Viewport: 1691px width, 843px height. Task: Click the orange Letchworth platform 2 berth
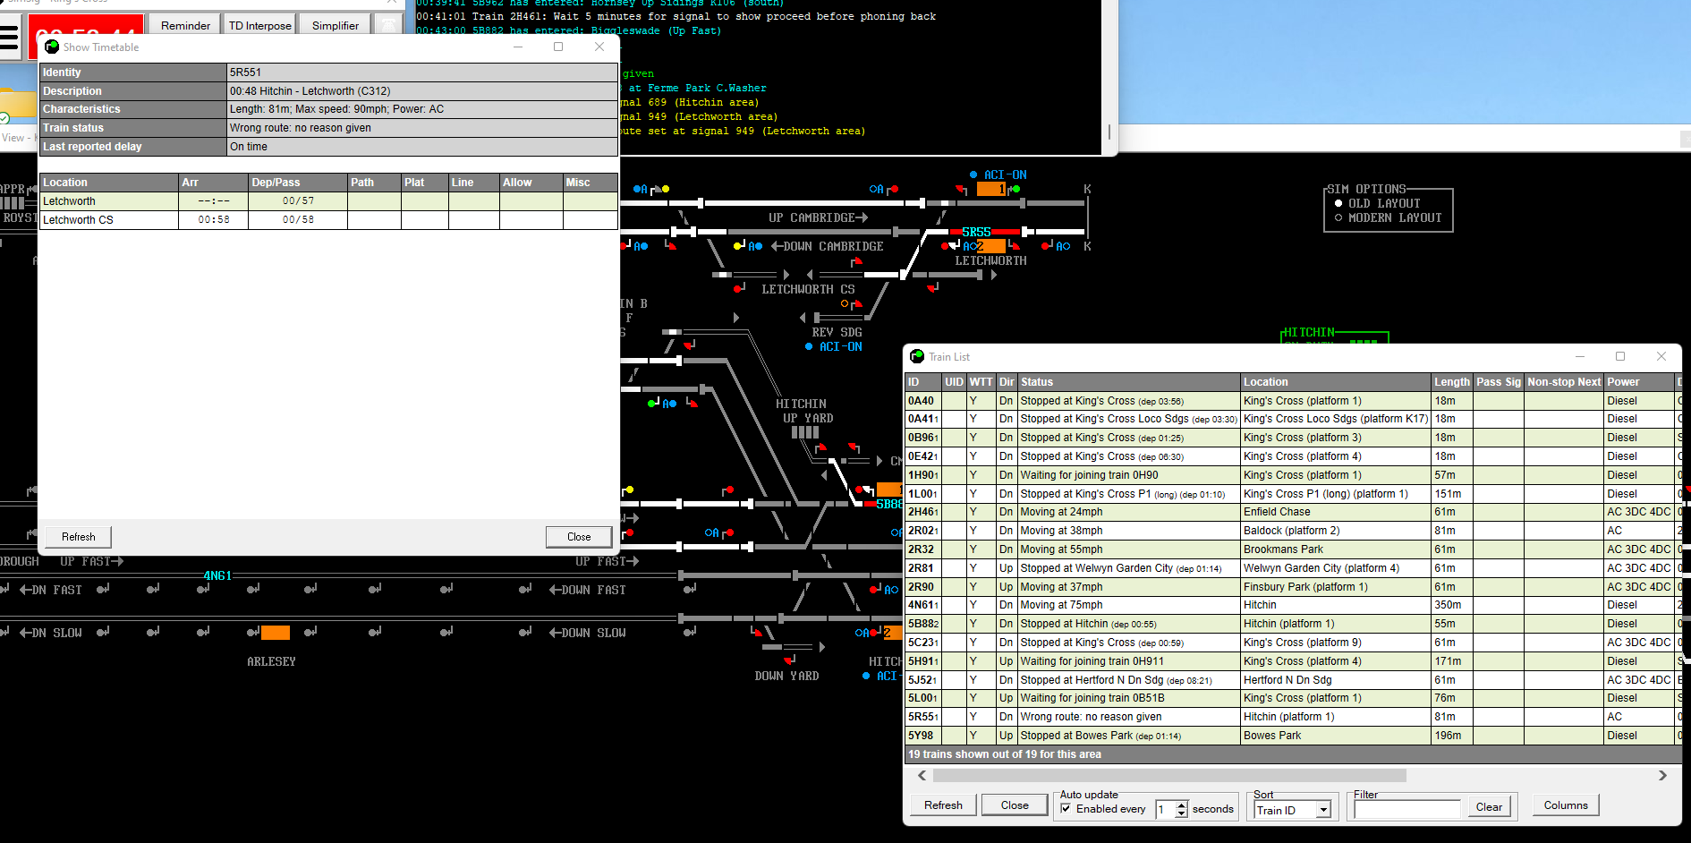[x=991, y=246]
